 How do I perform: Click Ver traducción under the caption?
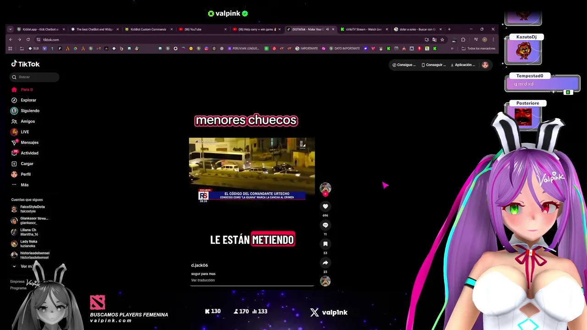tap(203, 280)
